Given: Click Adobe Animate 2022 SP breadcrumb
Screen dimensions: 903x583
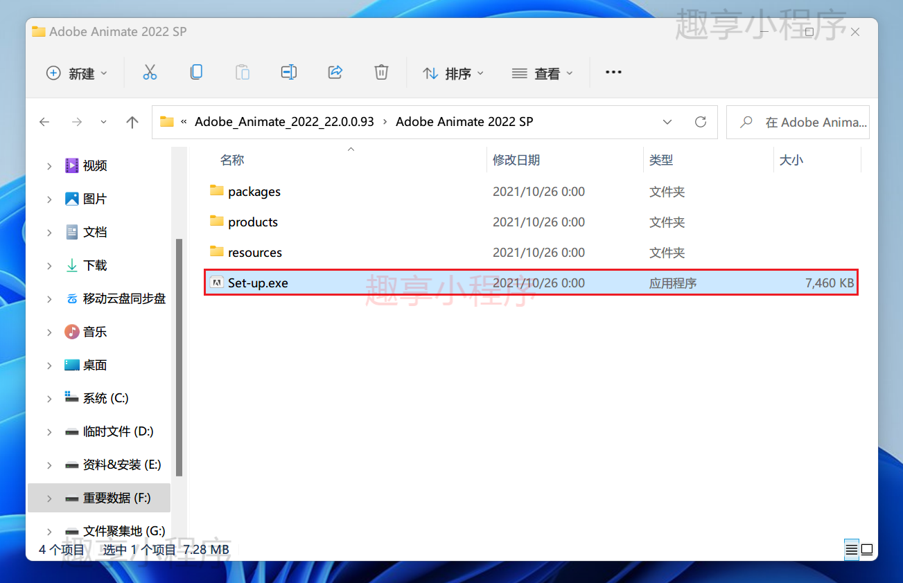Looking at the screenshot, I should [x=464, y=122].
